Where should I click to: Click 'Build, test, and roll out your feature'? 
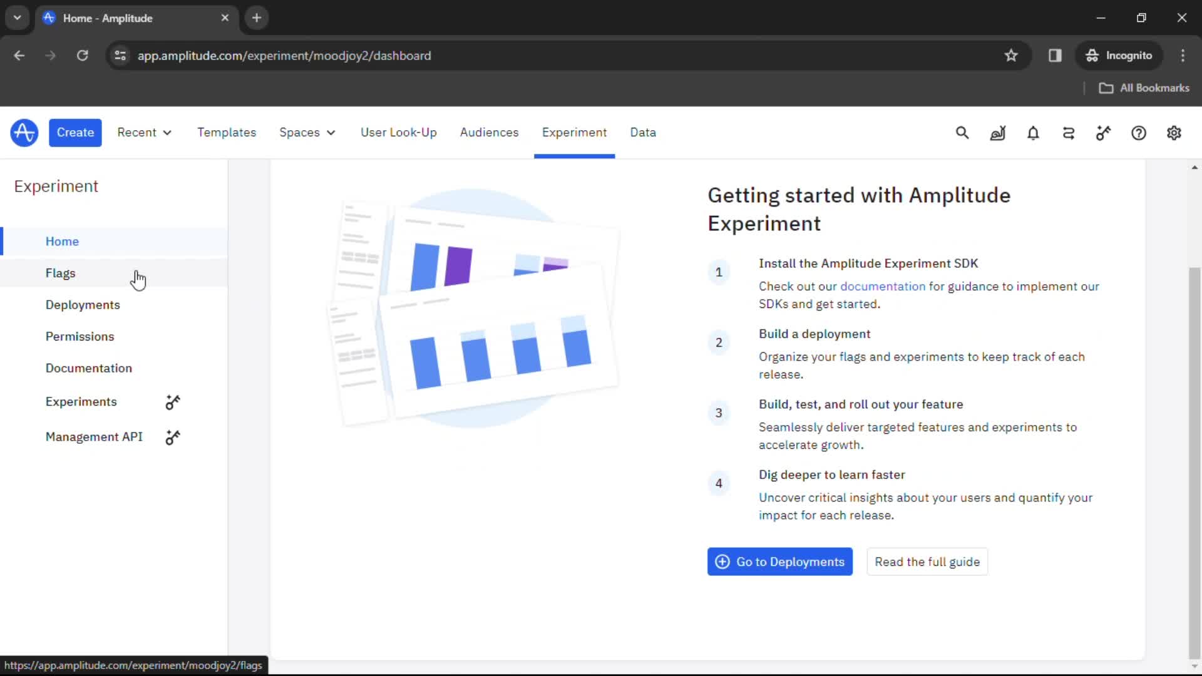(861, 404)
